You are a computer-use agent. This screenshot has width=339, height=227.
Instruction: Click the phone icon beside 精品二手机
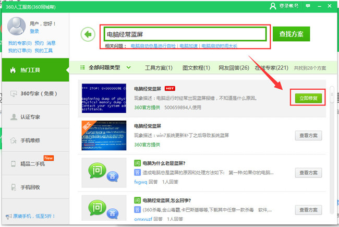tap(13, 164)
